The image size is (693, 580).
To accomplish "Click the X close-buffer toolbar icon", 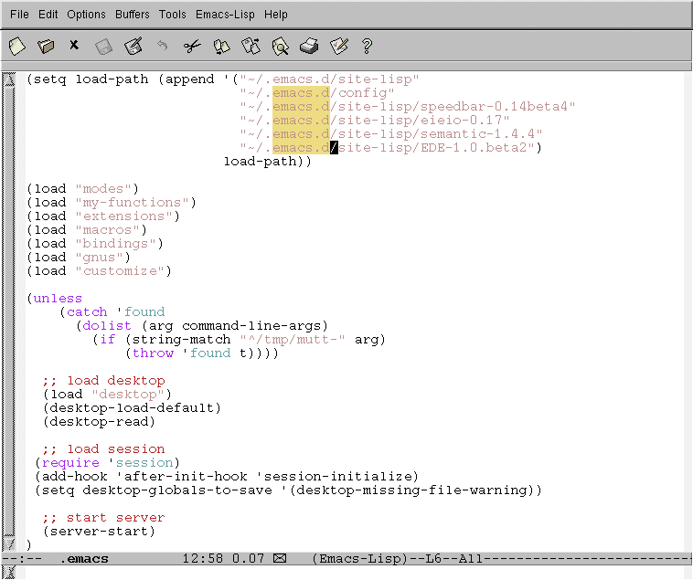I will [x=74, y=45].
